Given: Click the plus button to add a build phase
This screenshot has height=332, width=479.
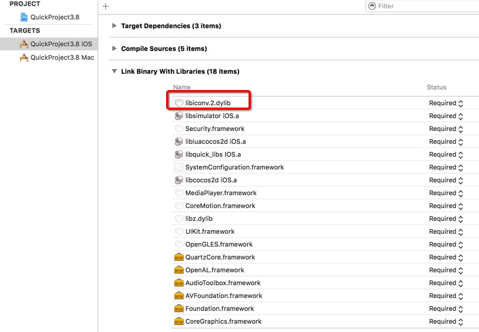Looking at the screenshot, I should pos(106,6).
